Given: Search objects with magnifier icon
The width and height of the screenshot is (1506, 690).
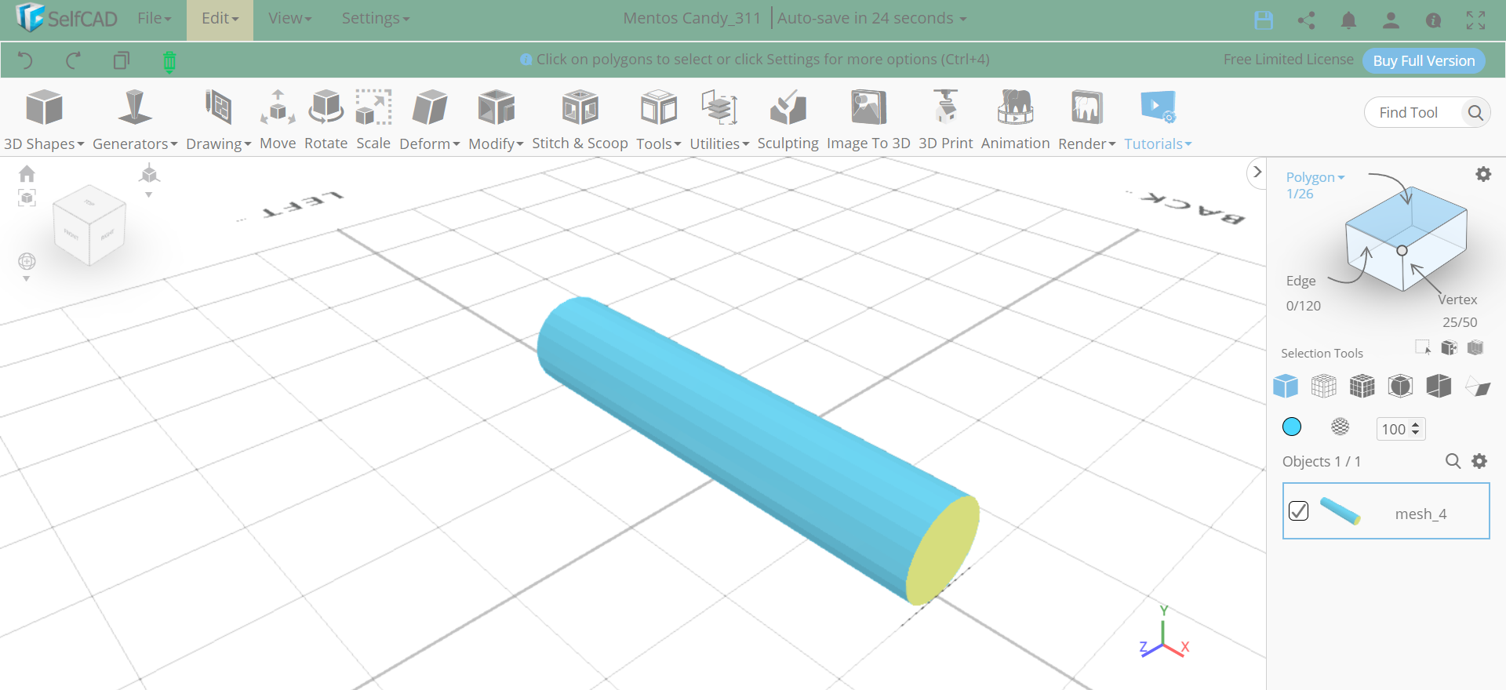Looking at the screenshot, I should [1453, 461].
